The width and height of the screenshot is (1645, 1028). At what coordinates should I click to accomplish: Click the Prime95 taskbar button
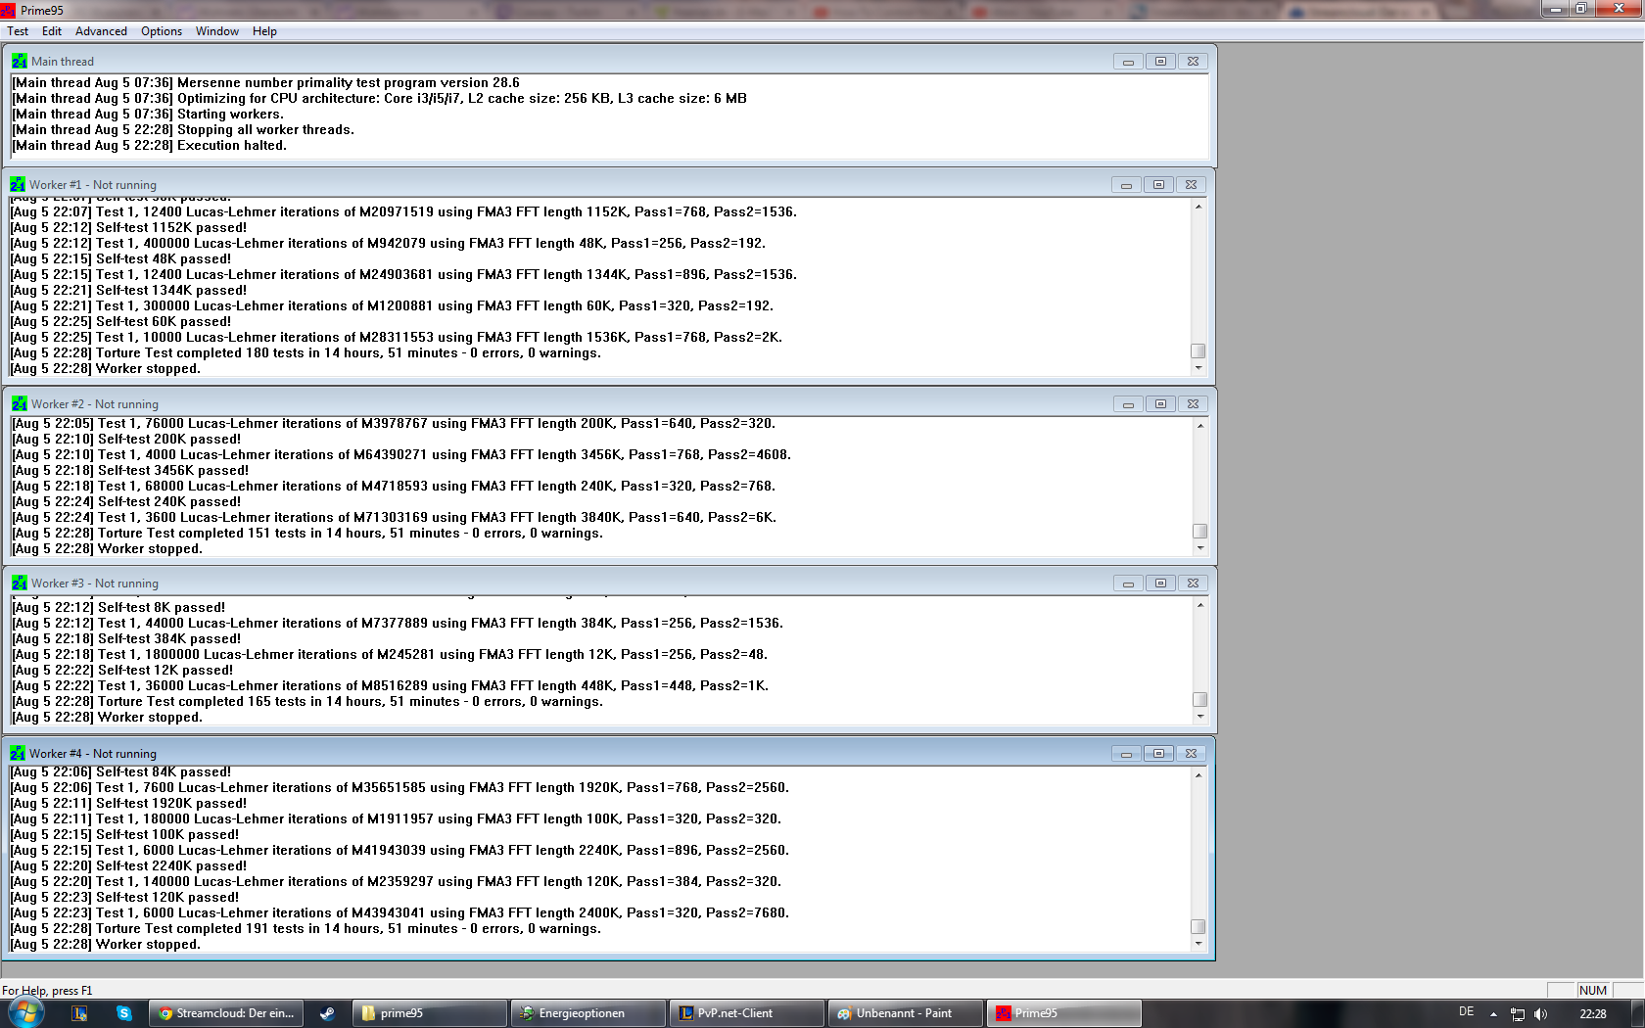(1063, 1013)
